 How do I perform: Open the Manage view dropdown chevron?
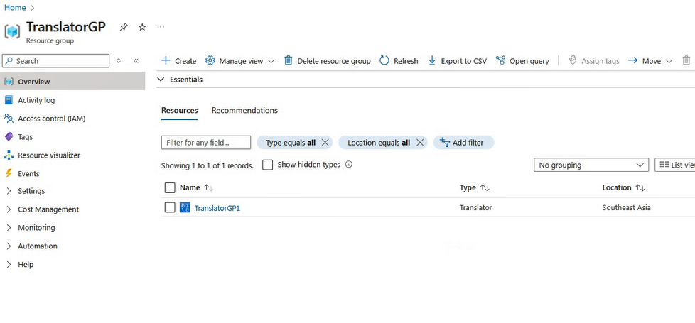click(x=271, y=61)
